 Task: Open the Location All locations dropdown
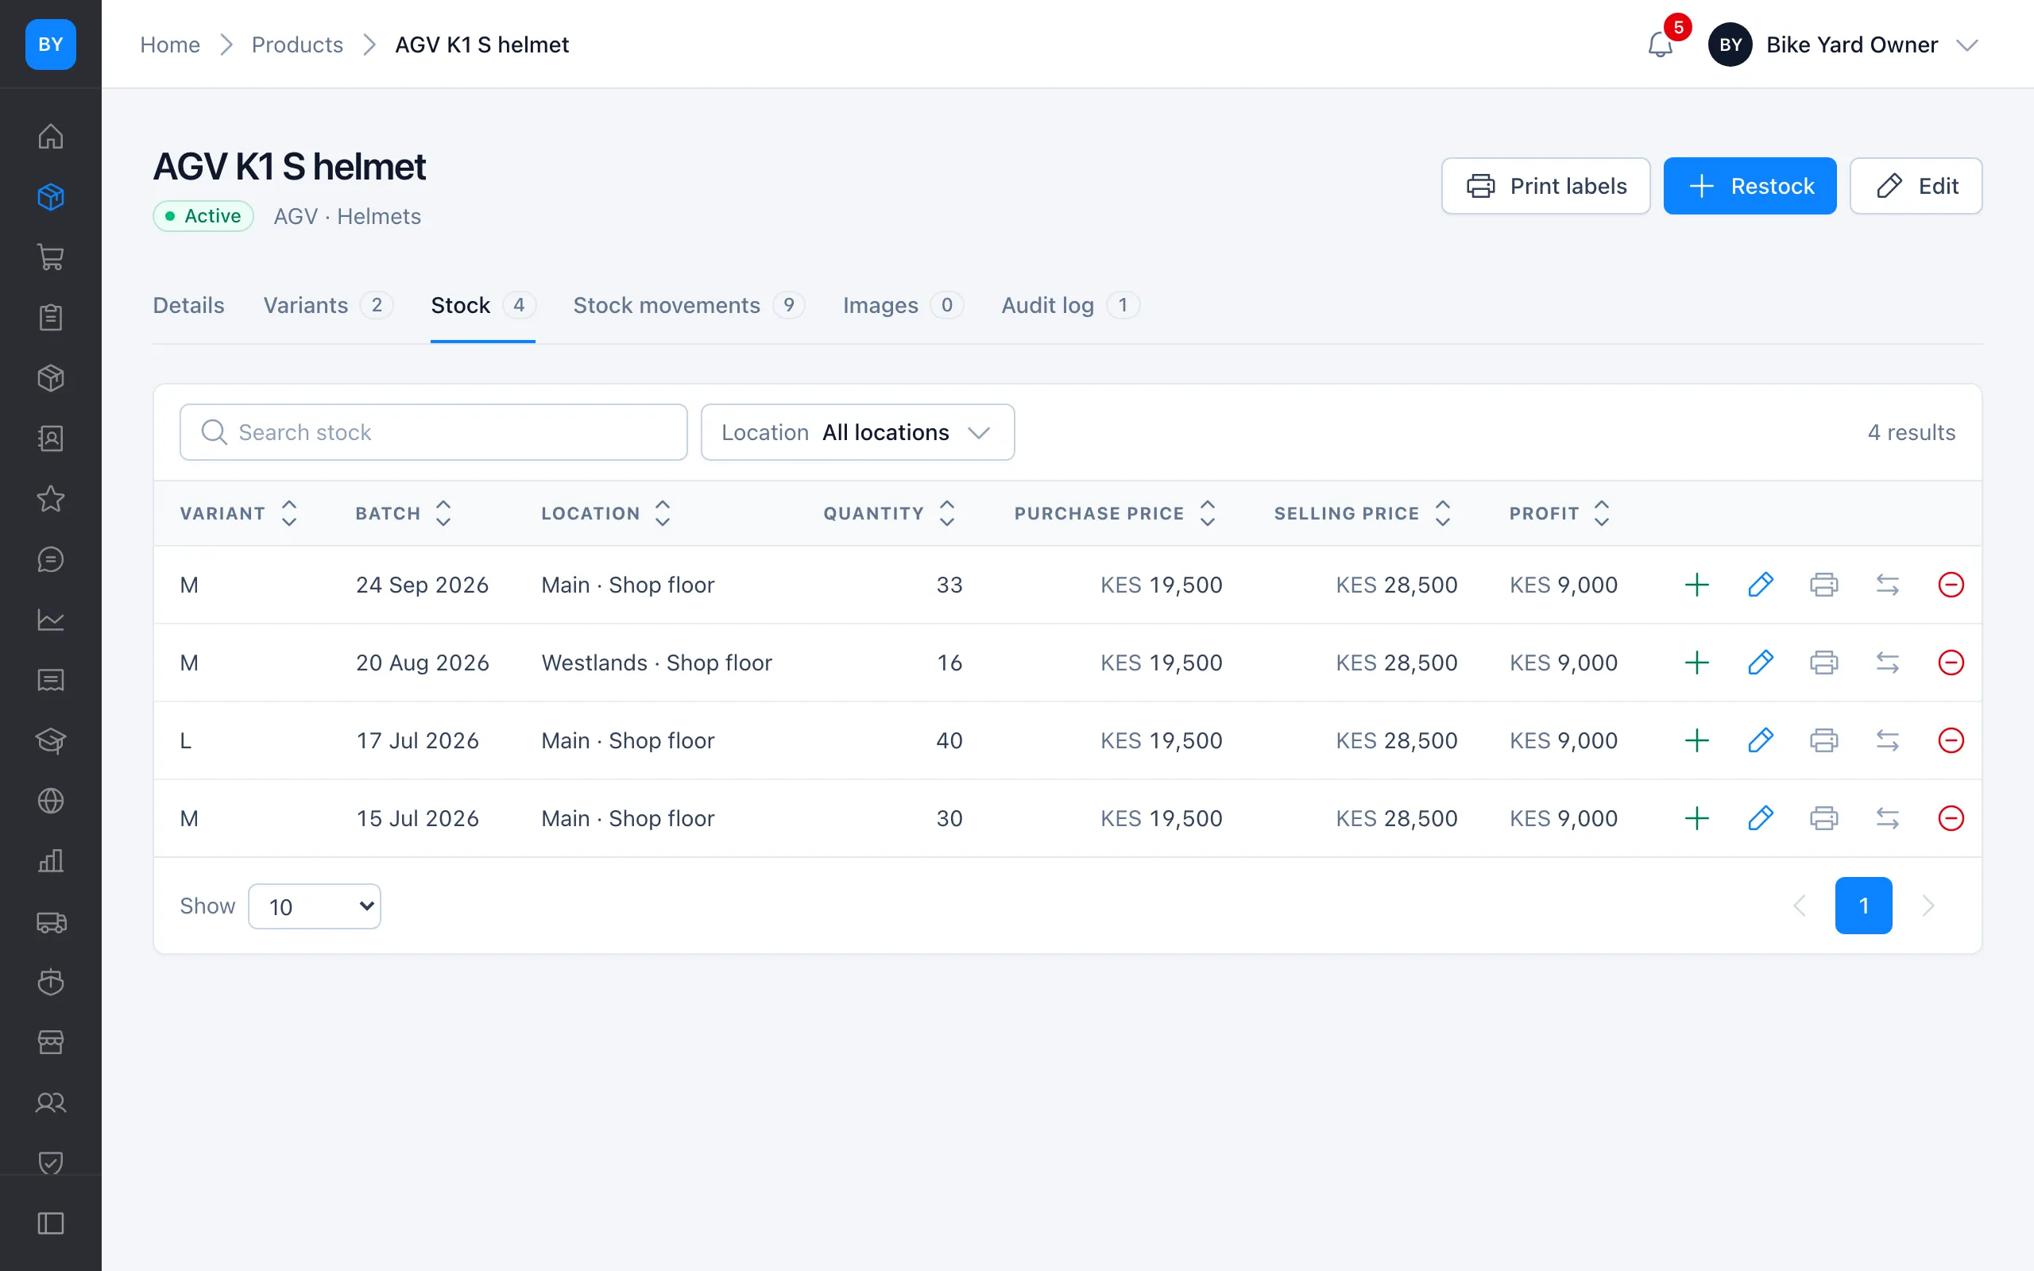[857, 432]
